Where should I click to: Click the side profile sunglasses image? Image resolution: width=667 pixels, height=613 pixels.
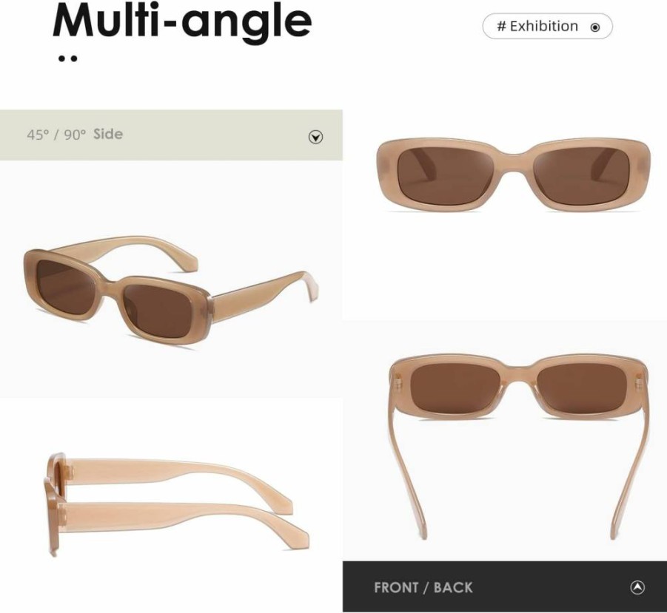click(x=176, y=504)
